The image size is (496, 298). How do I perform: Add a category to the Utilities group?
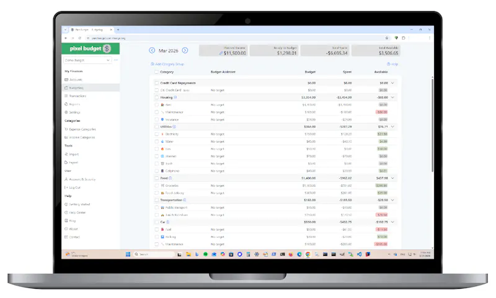tap(174, 127)
